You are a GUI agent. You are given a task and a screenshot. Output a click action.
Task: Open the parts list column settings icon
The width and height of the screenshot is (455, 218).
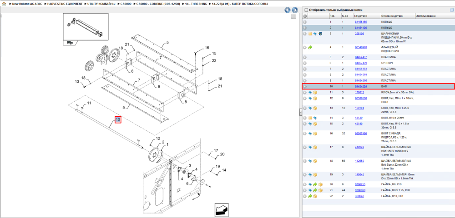tap(451, 10)
